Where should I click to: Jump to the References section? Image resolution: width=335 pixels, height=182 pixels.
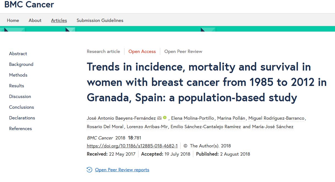point(20,128)
